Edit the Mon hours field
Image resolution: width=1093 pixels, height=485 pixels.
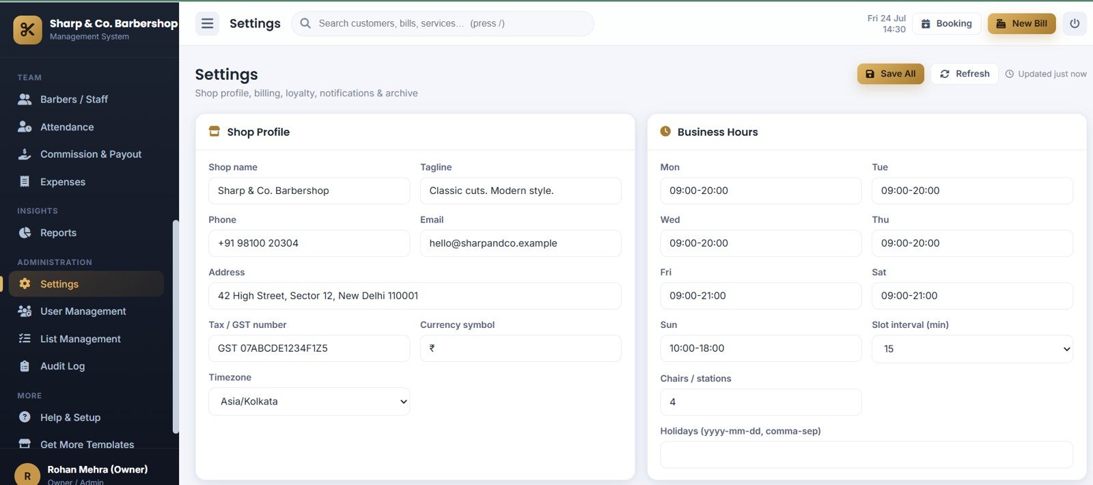[761, 191]
